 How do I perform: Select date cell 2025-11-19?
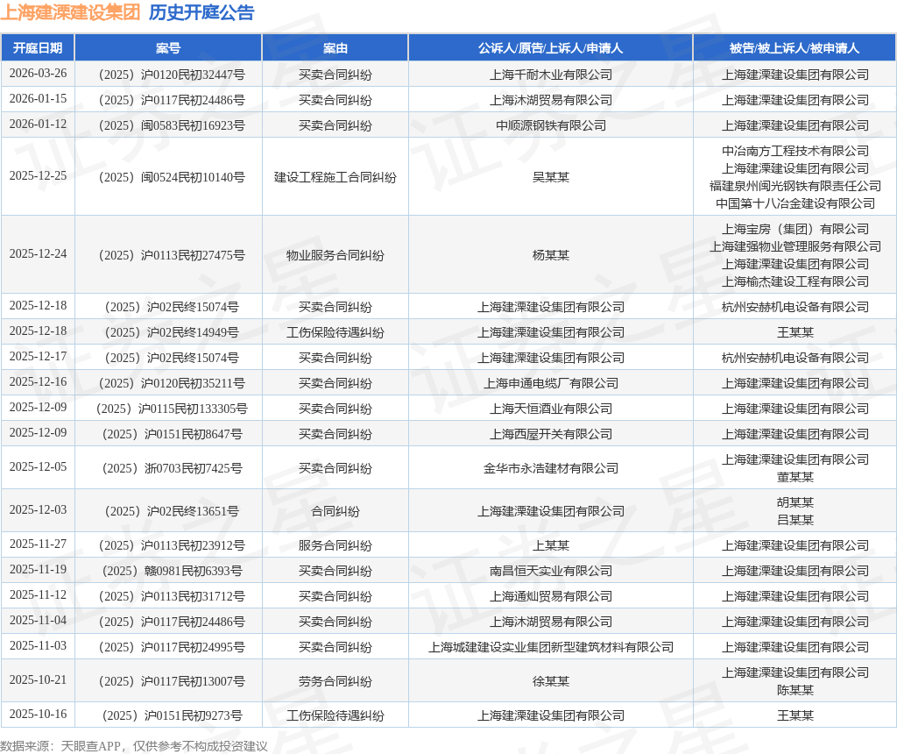38,570
